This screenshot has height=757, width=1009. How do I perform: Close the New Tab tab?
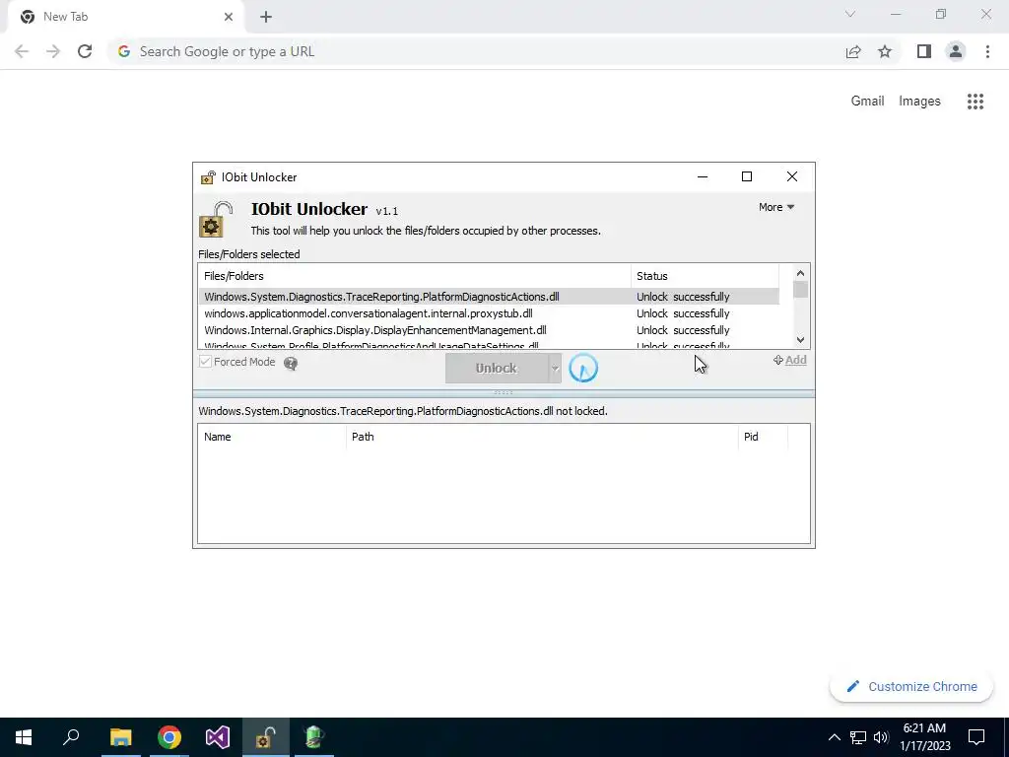(229, 17)
